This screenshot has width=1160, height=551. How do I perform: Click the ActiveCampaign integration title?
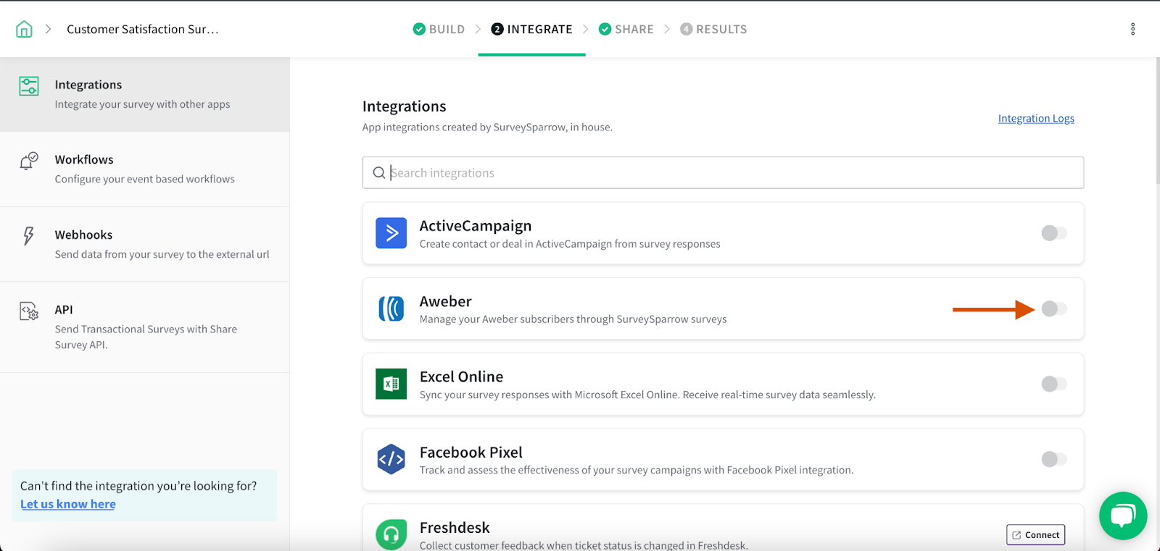476,226
